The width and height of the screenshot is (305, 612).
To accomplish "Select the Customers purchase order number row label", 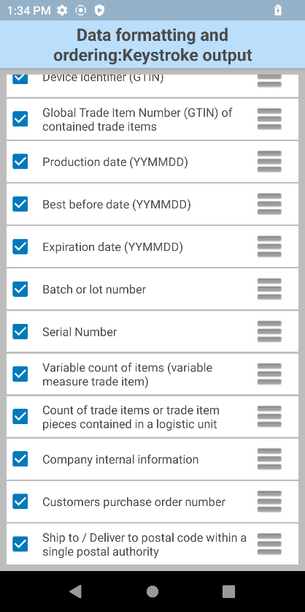I will click(x=134, y=502).
